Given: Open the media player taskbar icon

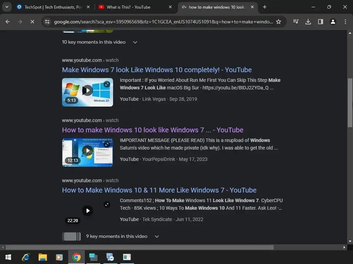Looking at the screenshot, I should [59, 257].
